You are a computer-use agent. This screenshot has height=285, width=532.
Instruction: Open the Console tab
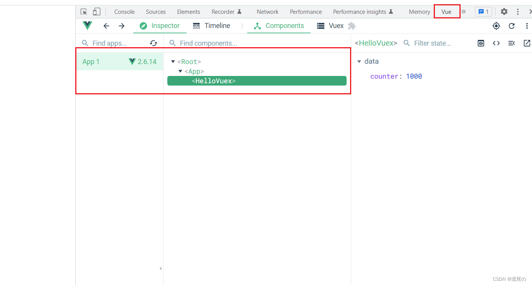(x=124, y=12)
